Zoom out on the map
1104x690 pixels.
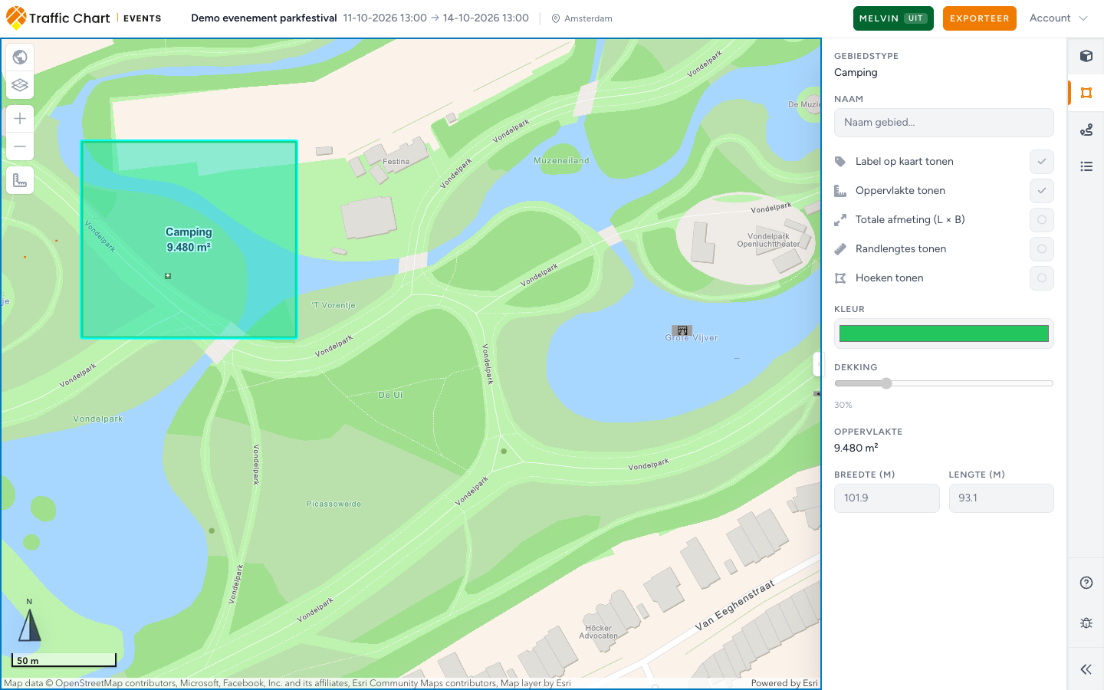(x=20, y=146)
